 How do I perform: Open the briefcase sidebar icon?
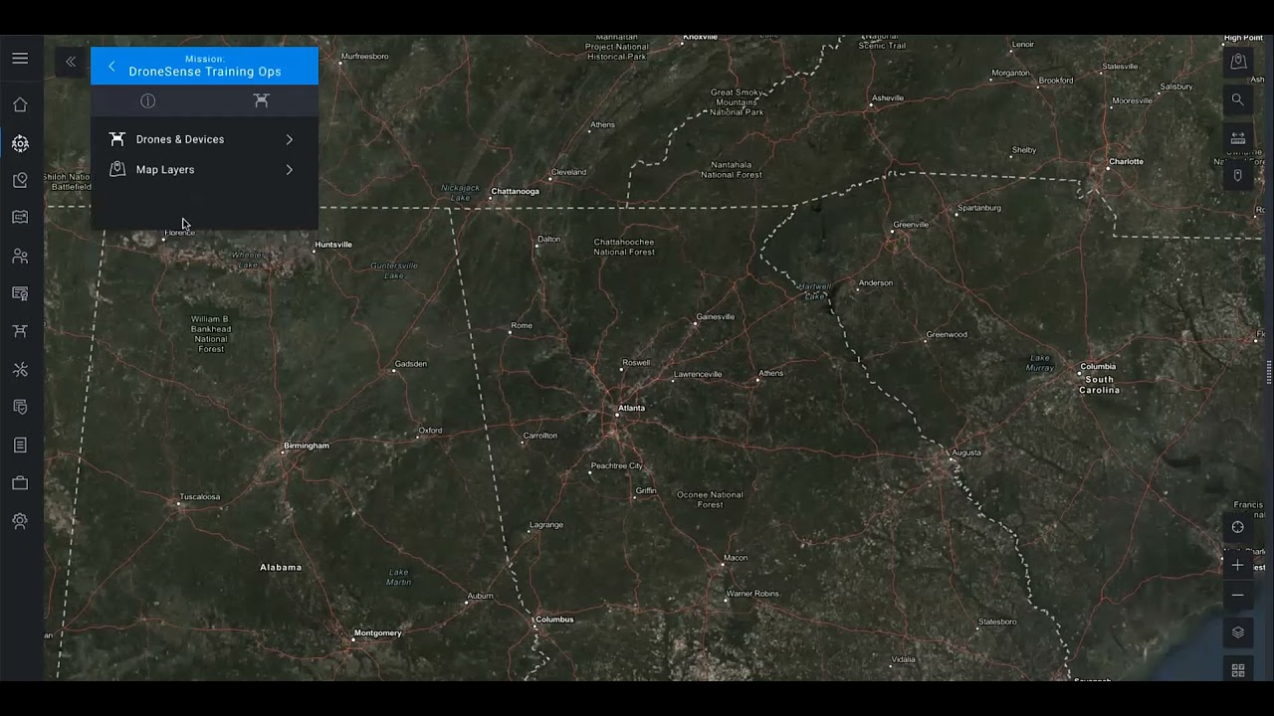point(20,483)
